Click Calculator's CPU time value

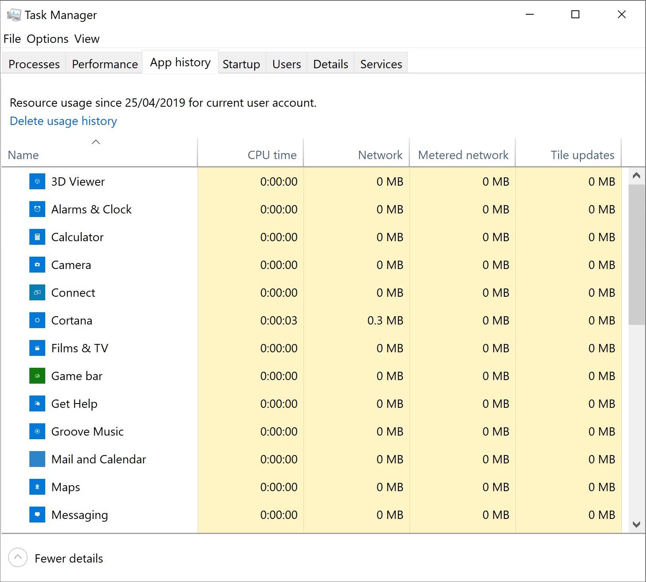click(279, 237)
